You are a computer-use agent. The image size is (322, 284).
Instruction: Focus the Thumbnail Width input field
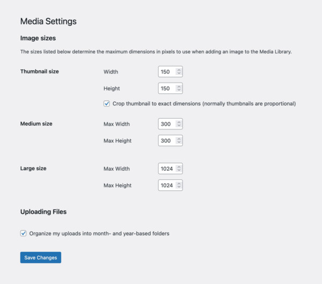[x=170, y=71]
